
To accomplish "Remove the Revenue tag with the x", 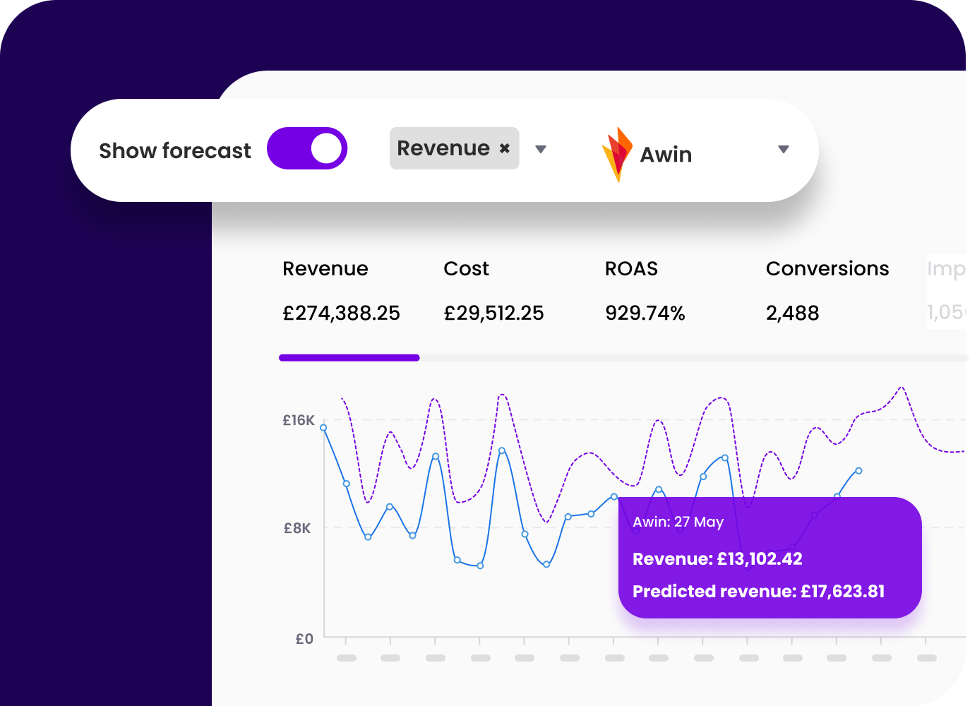I will pyautogui.click(x=505, y=148).
